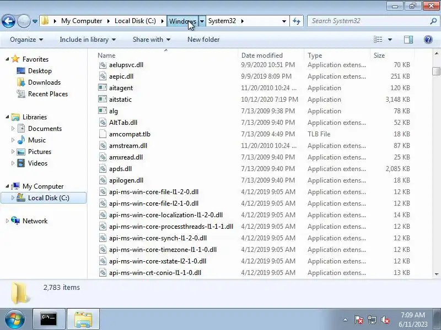The width and height of the screenshot is (441, 330).
Task: Select aitagent application icon
Action: pyautogui.click(x=103, y=87)
